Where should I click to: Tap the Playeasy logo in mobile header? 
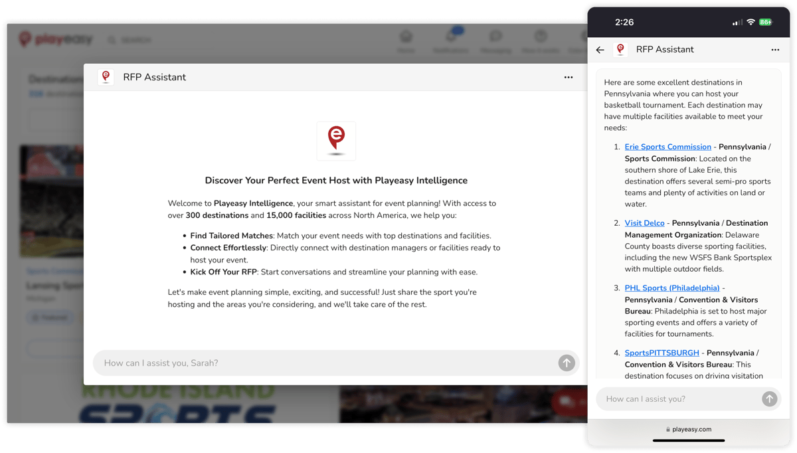click(x=621, y=49)
